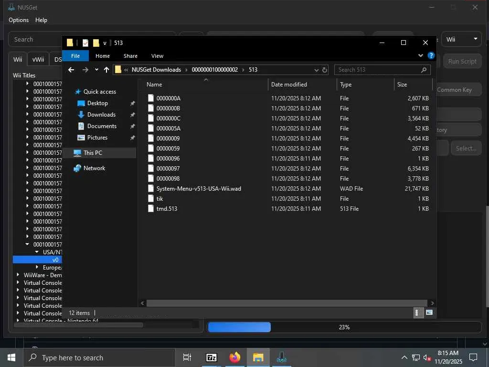
Task: Select file 0000000A icon
Action: pos(150,98)
